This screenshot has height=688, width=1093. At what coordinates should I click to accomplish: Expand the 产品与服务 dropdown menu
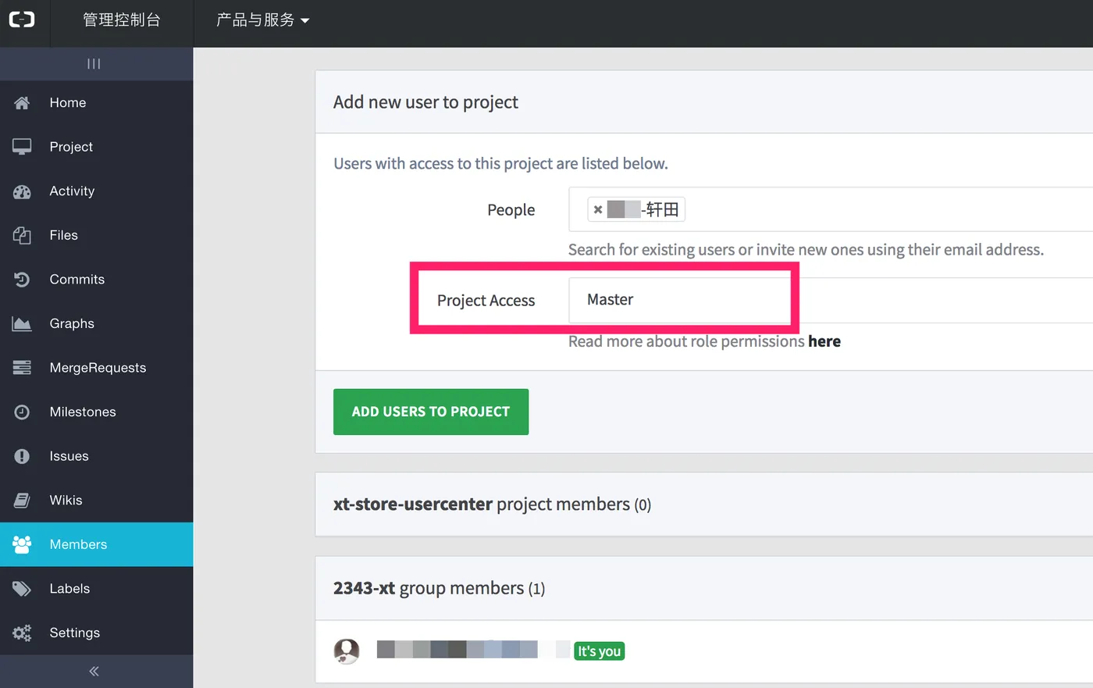262,20
